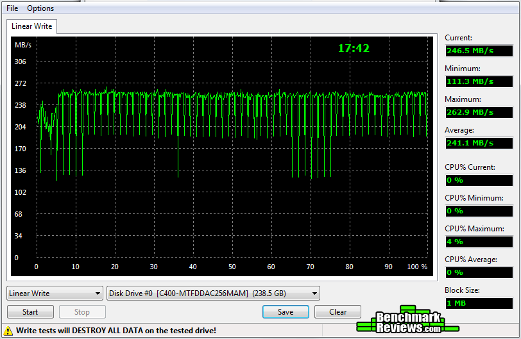Click the Average speed value 241.1 MB/s

(479, 144)
